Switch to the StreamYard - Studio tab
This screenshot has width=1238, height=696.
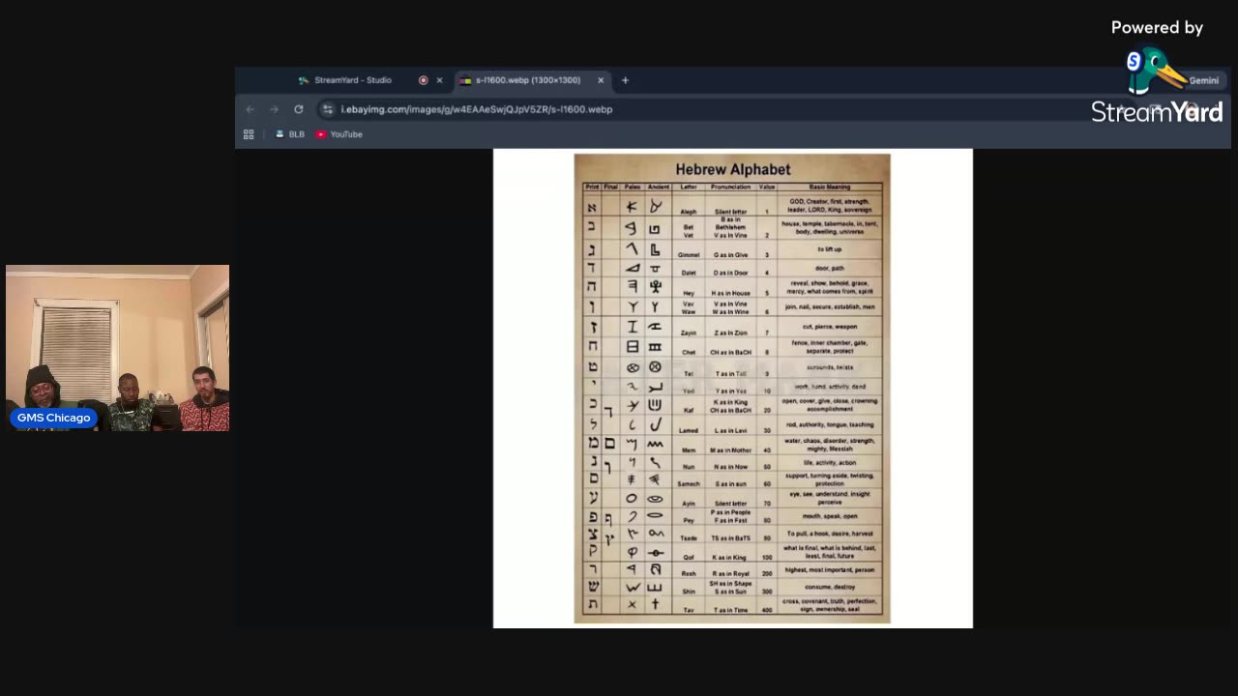click(352, 80)
